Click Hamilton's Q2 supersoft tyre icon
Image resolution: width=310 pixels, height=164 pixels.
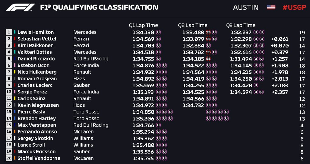pyautogui.click(x=208, y=32)
